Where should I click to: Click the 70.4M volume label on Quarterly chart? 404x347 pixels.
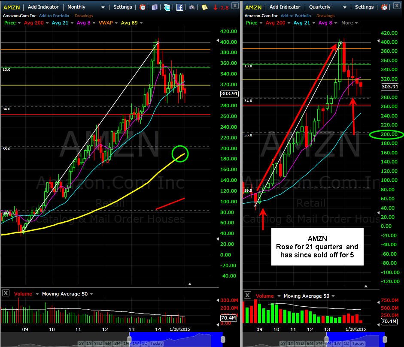tap(389, 321)
